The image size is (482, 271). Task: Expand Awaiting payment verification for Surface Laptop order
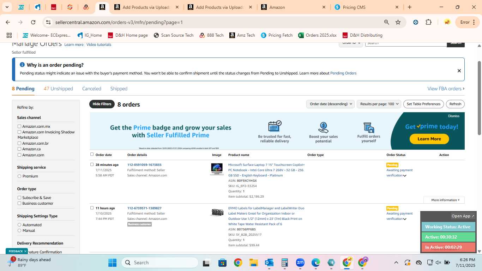pyautogui.click(x=405, y=176)
